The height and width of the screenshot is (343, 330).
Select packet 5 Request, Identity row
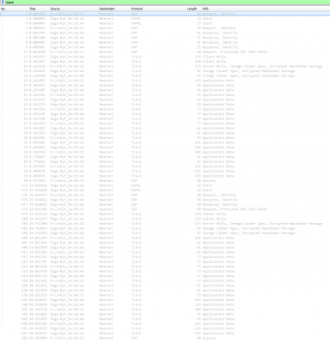[165, 28]
